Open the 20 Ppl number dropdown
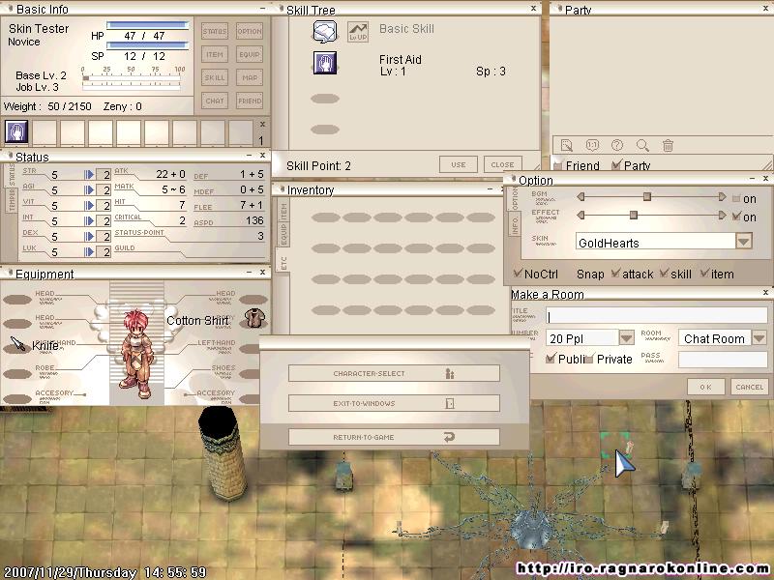Image resolution: width=774 pixels, height=580 pixels. click(x=626, y=337)
